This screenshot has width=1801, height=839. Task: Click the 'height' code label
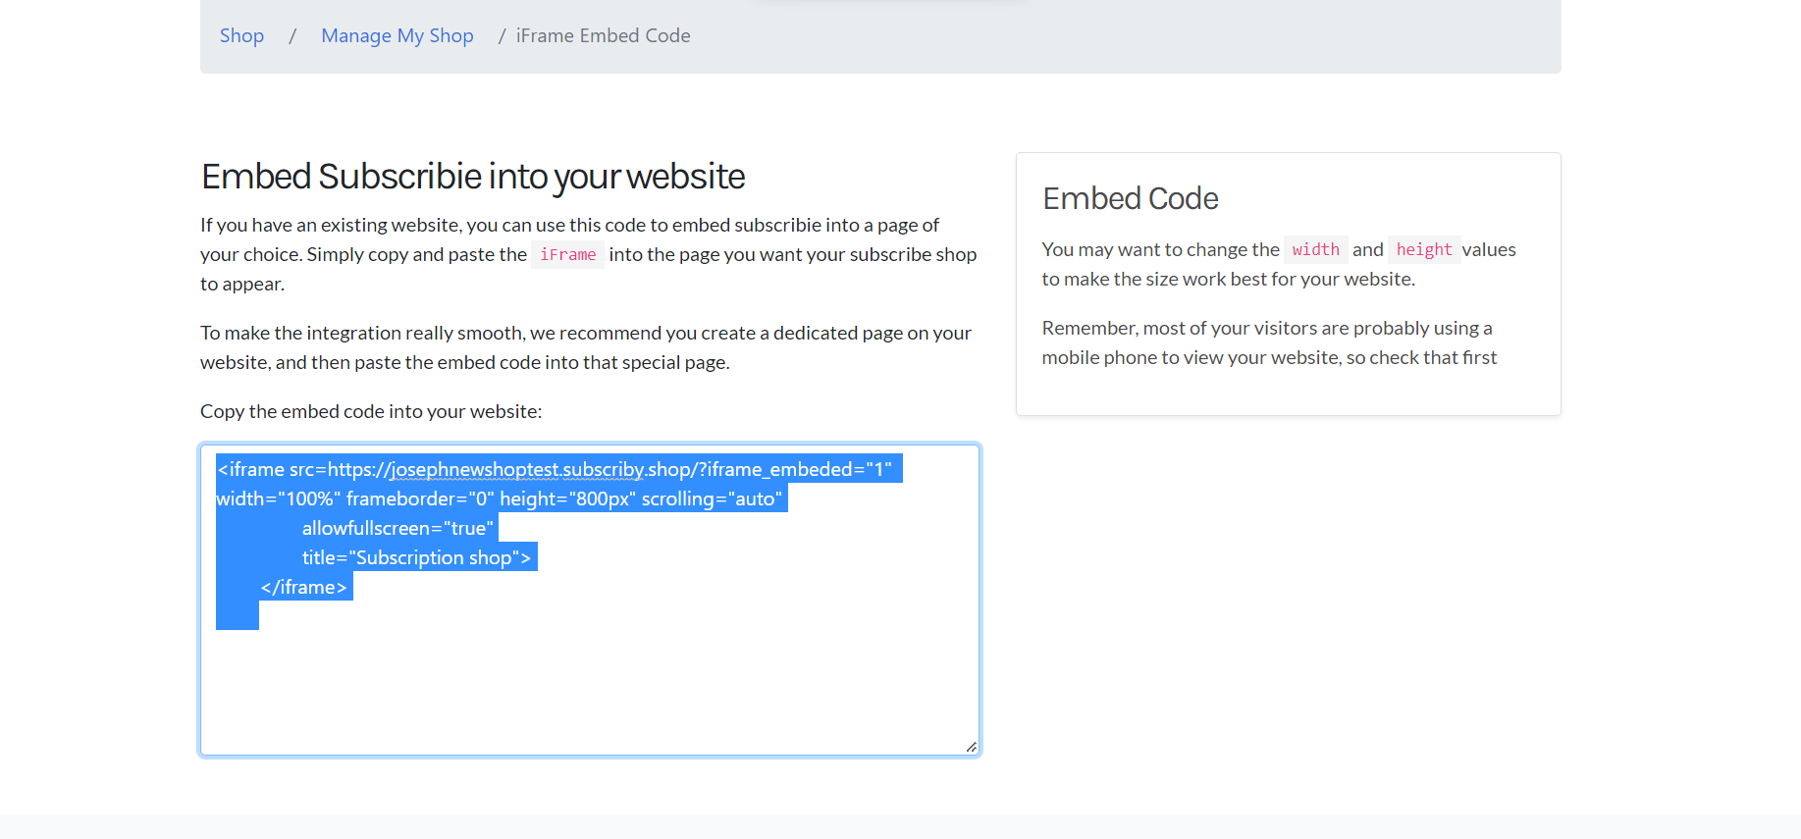click(1424, 250)
